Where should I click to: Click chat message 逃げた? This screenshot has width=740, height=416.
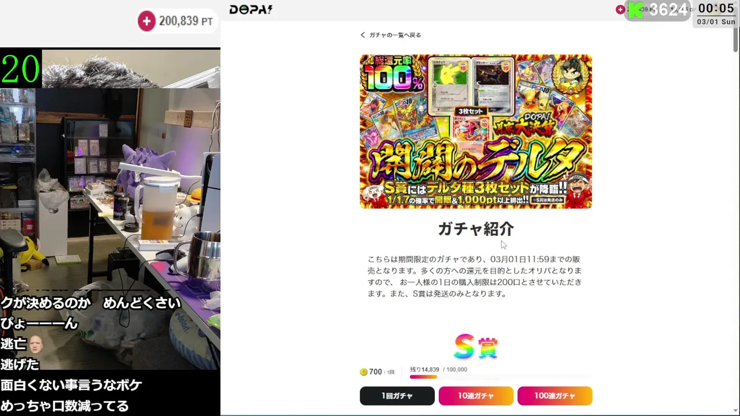point(20,365)
